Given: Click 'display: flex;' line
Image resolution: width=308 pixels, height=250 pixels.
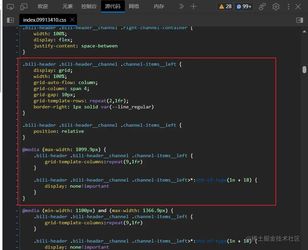Looking at the screenshot, I should click(x=53, y=40).
